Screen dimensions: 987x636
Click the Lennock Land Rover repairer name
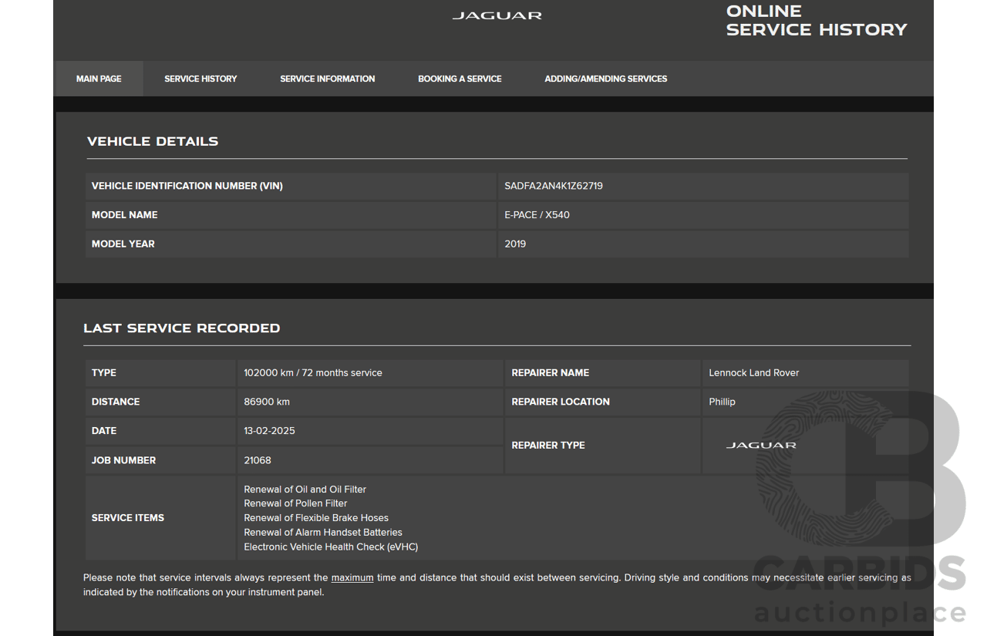(753, 373)
